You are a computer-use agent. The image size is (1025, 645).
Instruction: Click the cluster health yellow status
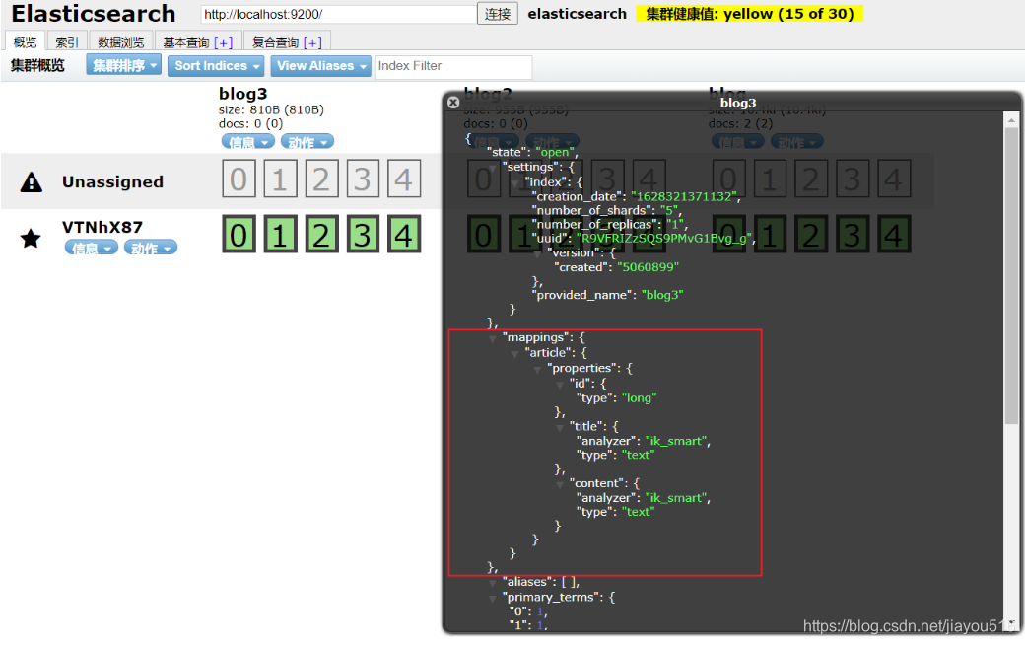point(750,14)
